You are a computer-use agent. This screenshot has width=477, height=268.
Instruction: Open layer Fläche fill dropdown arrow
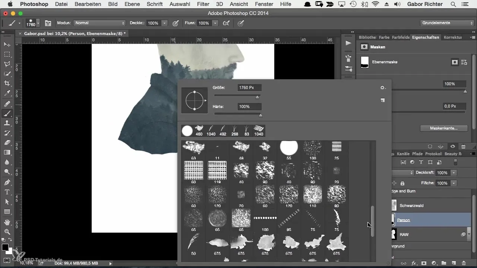pos(454,183)
